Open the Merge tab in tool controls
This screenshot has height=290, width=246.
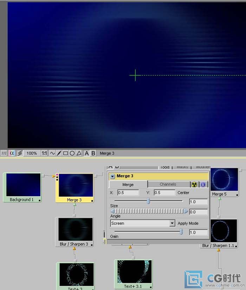[128, 184]
